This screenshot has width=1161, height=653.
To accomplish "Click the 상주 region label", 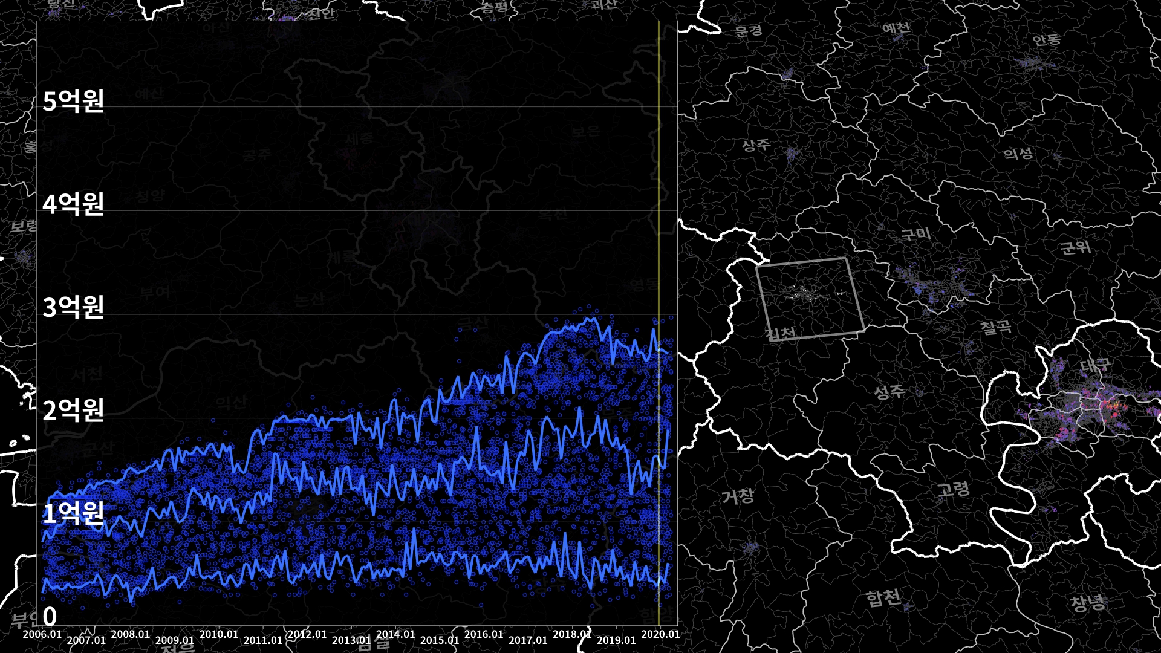I will (756, 145).
